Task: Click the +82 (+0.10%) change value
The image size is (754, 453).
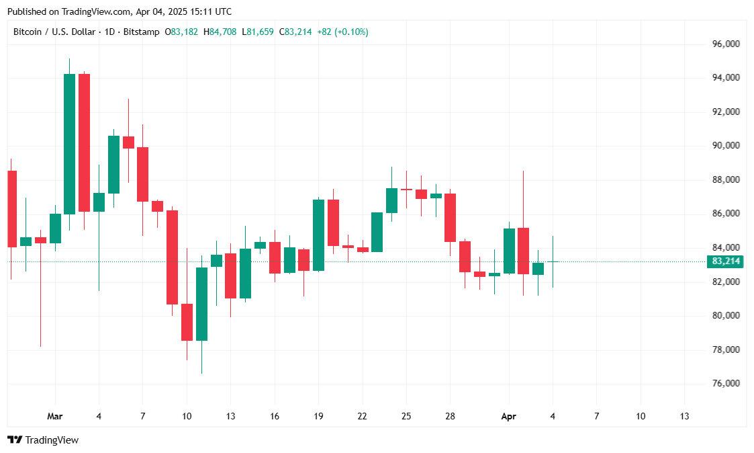Action: pyautogui.click(x=342, y=32)
